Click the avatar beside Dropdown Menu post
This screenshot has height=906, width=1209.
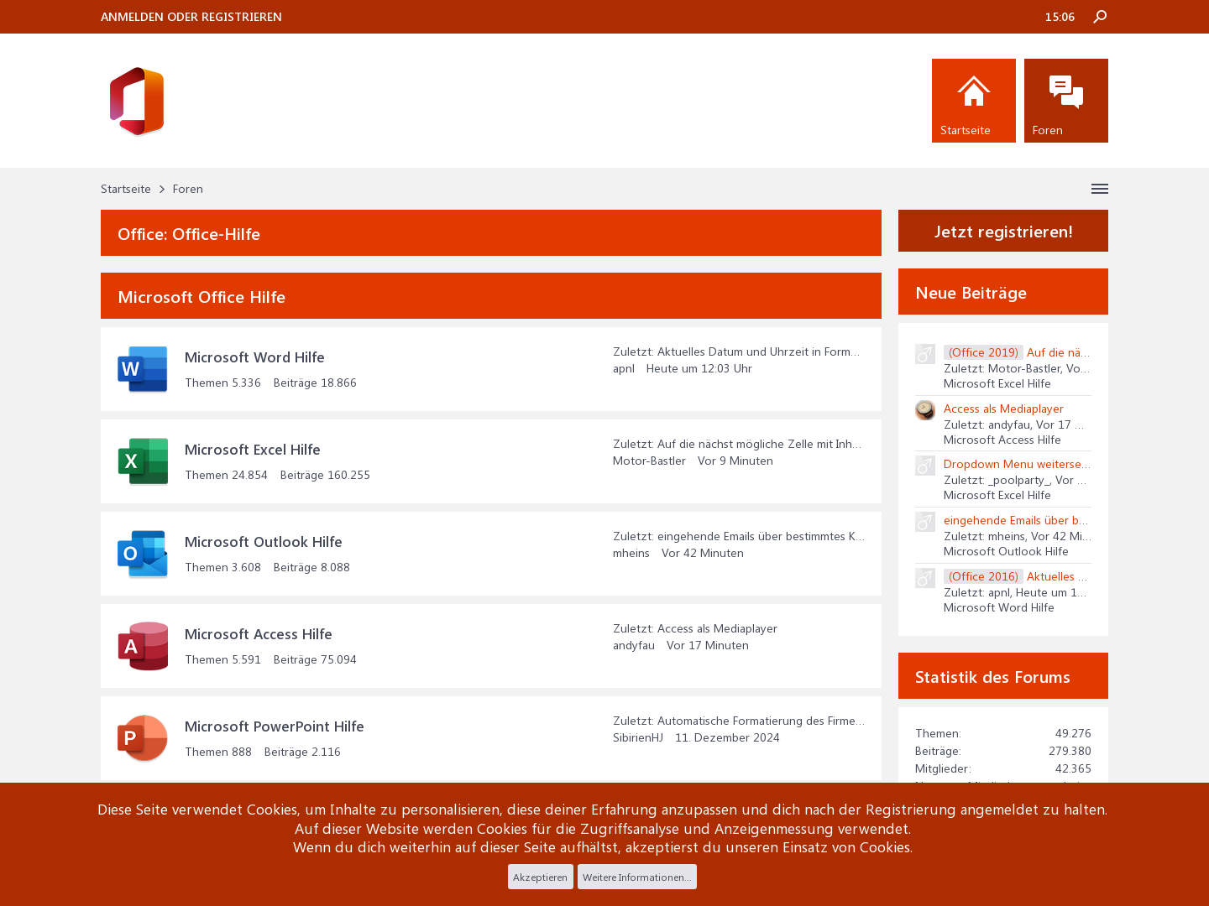click(x=925, y=466)
